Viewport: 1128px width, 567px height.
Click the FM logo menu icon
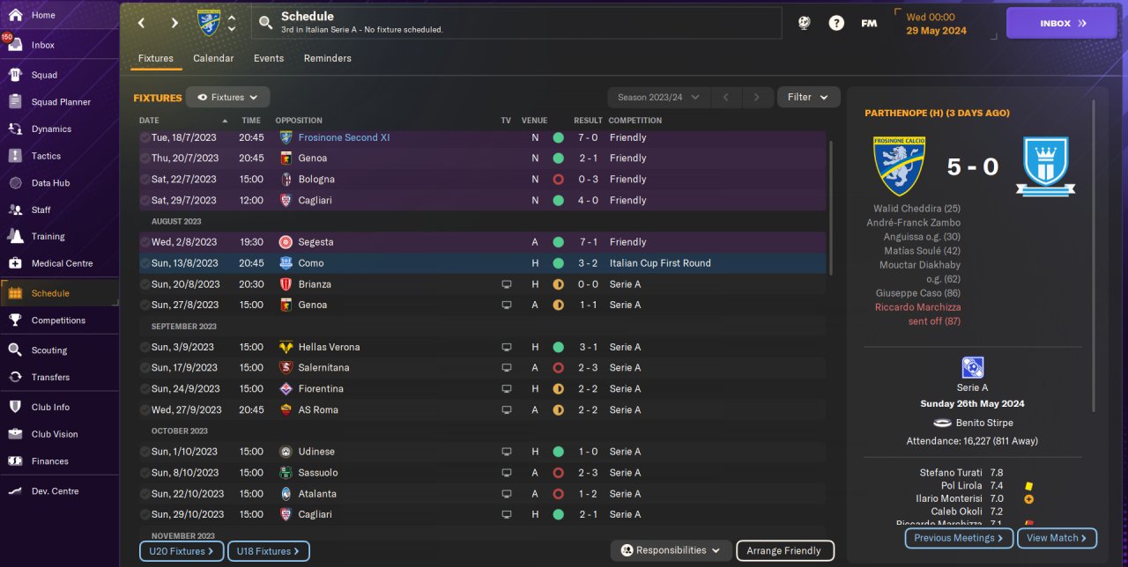tap(869, 24)
